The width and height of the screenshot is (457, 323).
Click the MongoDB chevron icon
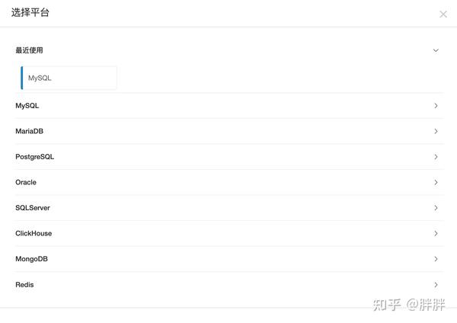pos(436,259)
